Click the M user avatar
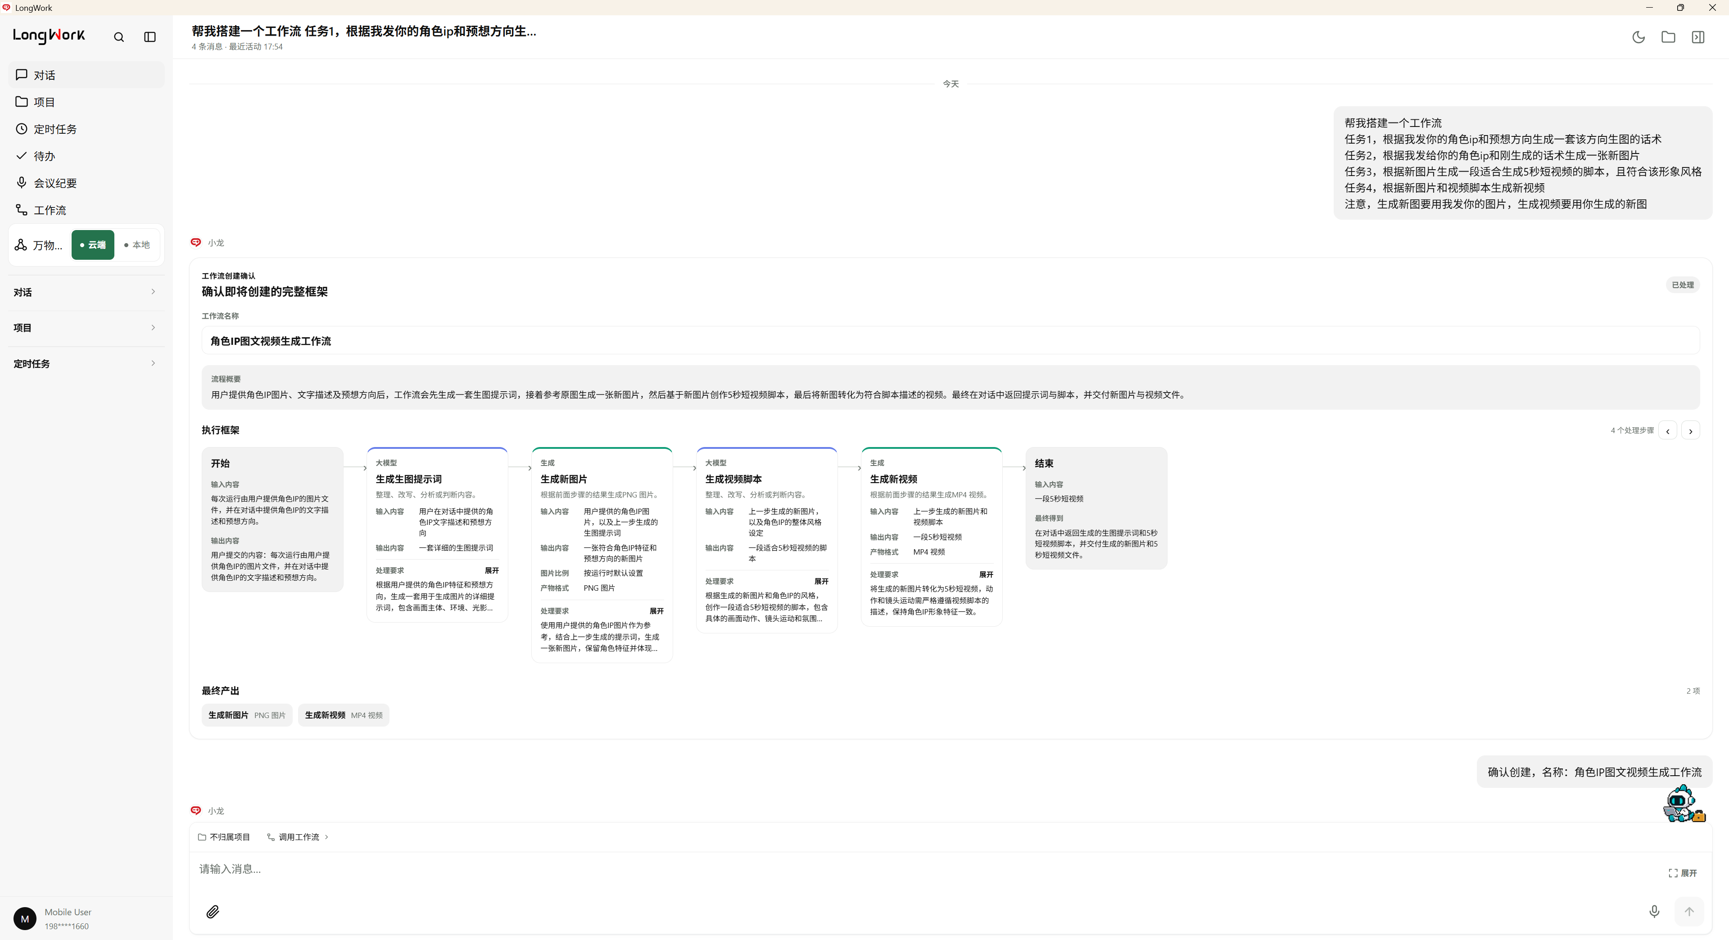The width and height of the screenshot is (1729, 940). [25, 918]
